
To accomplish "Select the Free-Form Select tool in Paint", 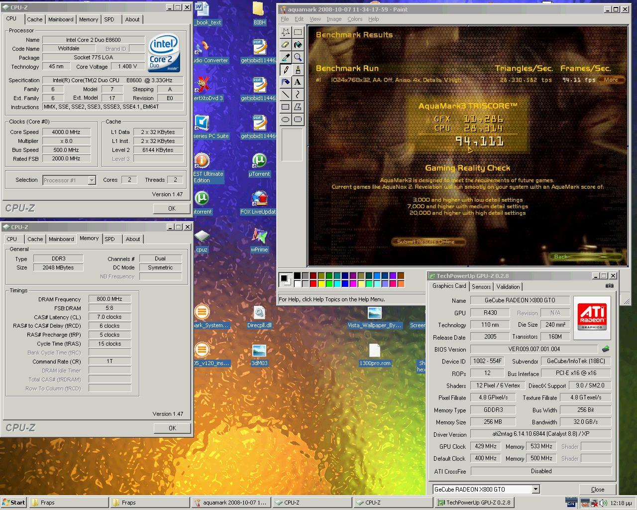I will [286, 32].
